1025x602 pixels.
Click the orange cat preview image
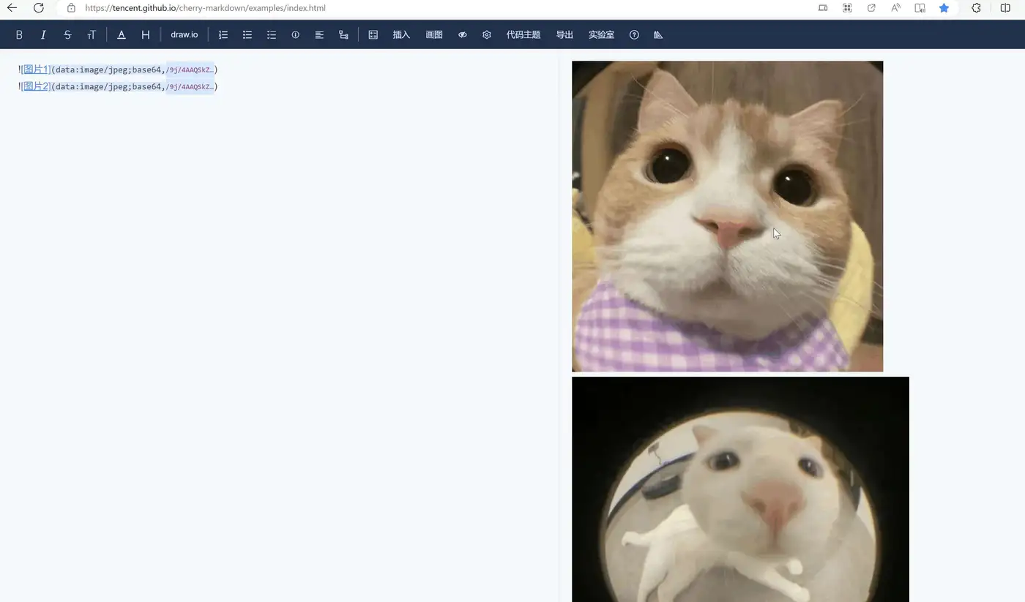coord(727,217)
